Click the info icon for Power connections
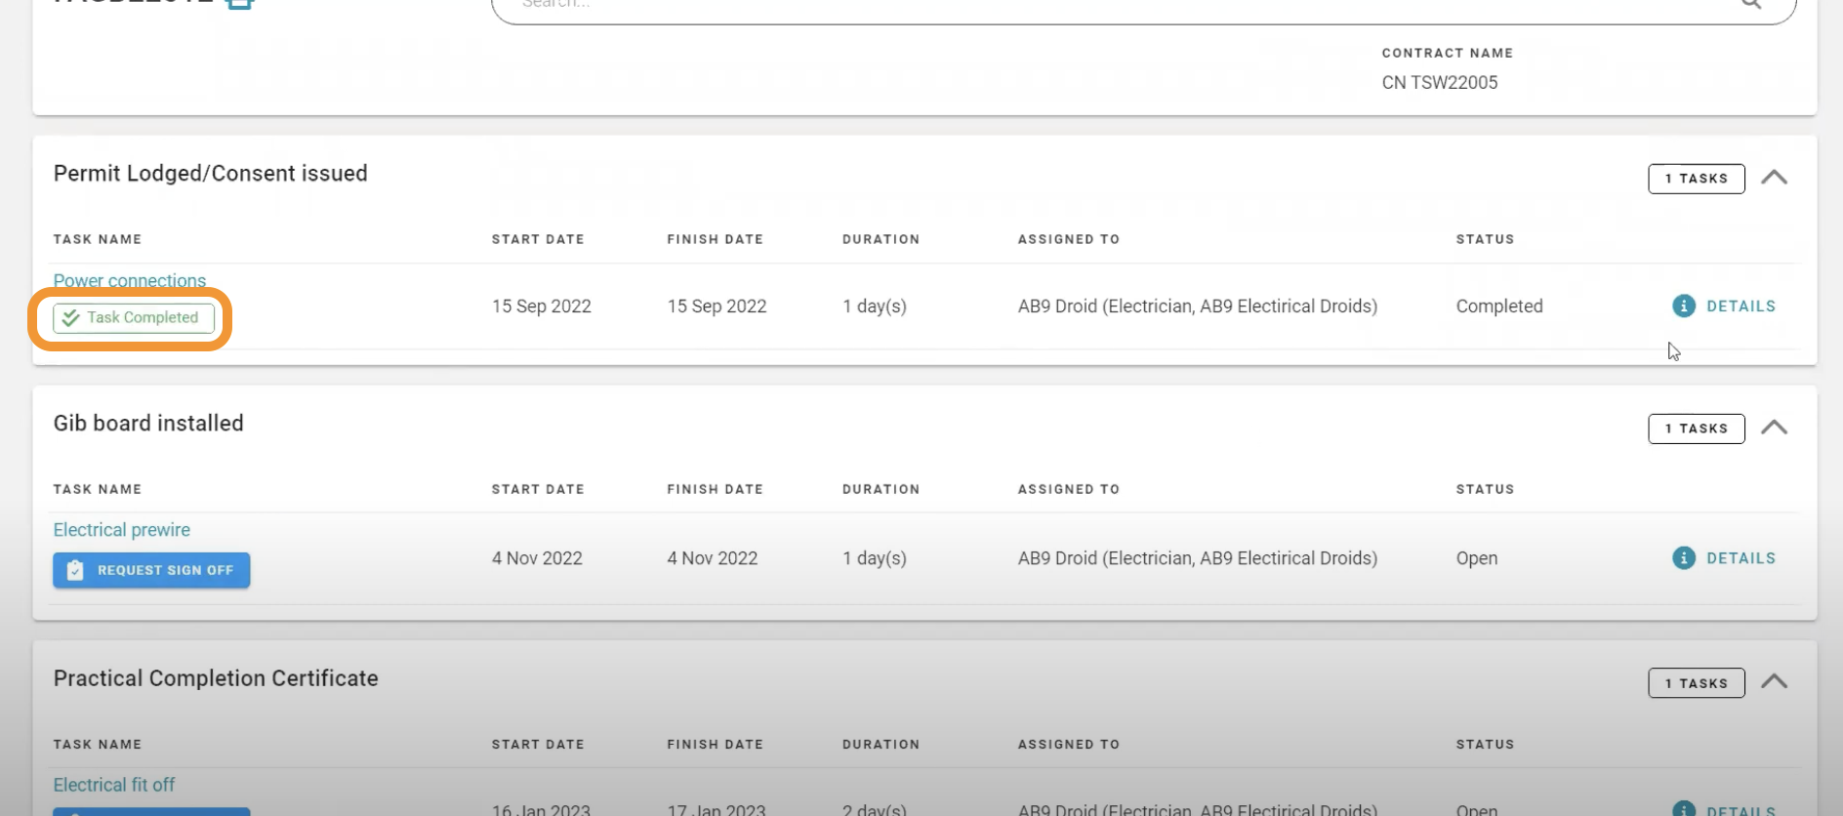 pyautogui.click(x=1683, y=306)
